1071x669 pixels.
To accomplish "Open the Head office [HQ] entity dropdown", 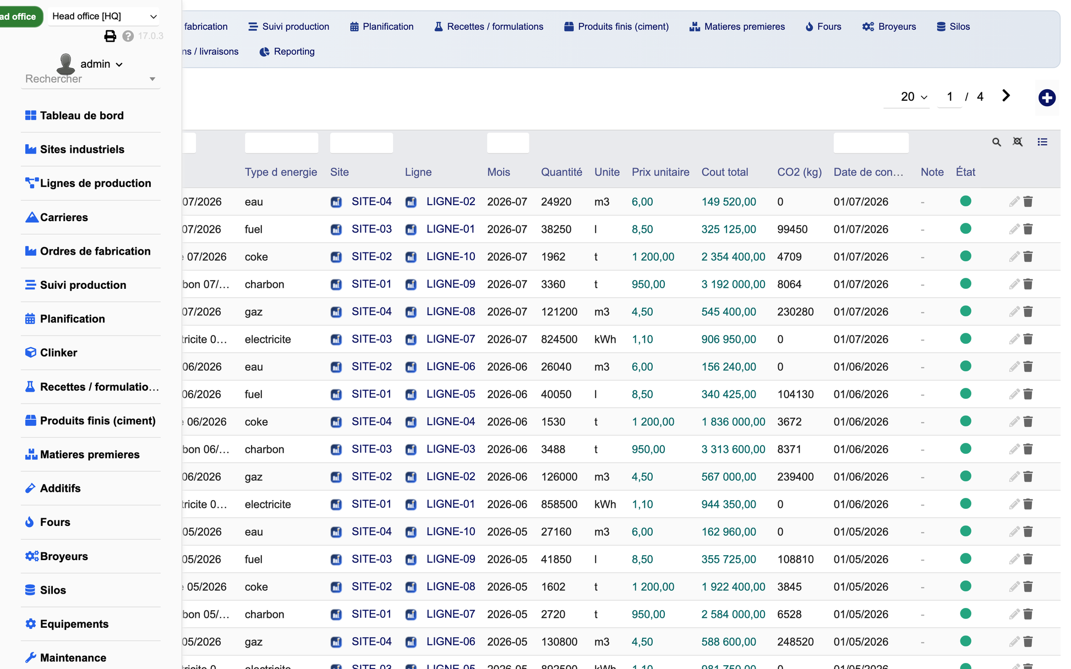I will click(104, 17).
